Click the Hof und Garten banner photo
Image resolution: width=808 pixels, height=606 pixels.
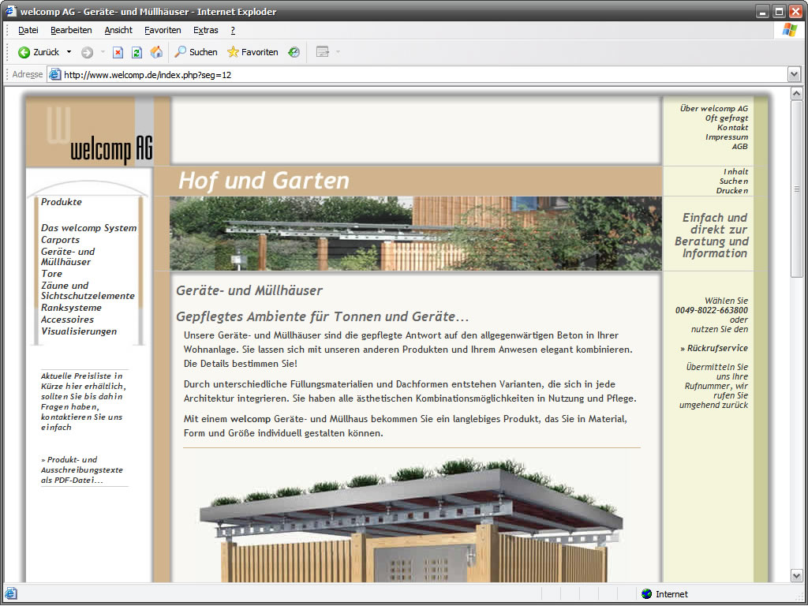(x=415, y=234)
